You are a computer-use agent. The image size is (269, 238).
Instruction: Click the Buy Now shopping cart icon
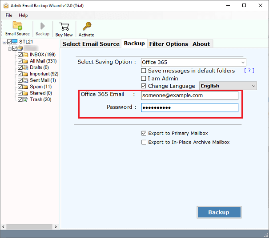pos(64,27)
